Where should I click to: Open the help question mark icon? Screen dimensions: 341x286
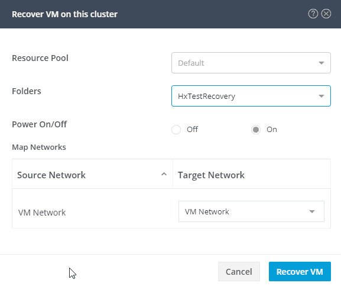(x=313, y=14)
